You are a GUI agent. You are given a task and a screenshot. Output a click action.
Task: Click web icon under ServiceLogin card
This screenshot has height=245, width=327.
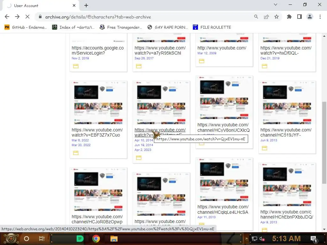coord(76,66)
